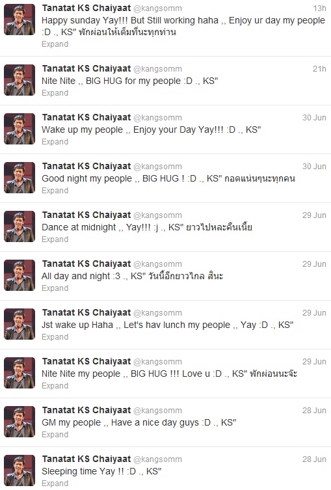Open the 21h timestamp link

(x=319, y=69)
